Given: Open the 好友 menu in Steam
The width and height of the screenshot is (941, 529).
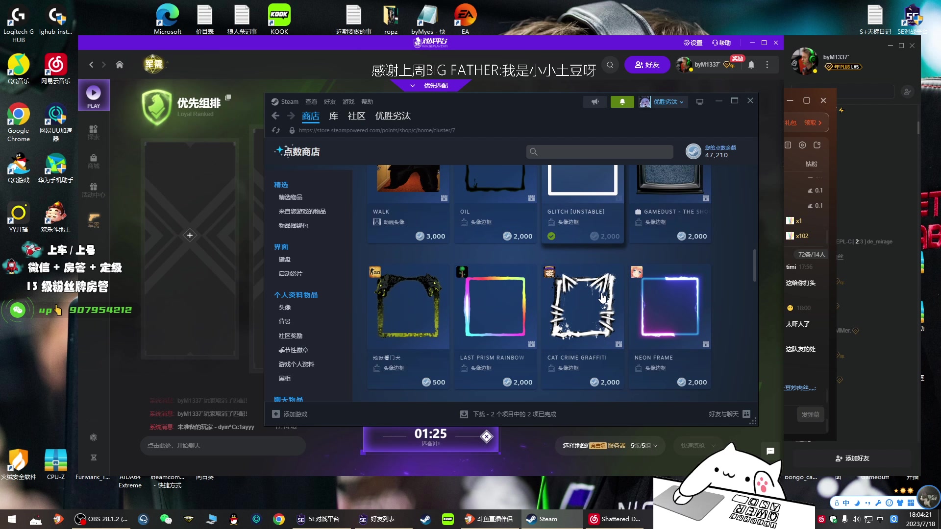Looking at the screenshot, I should tap(330, 102).
